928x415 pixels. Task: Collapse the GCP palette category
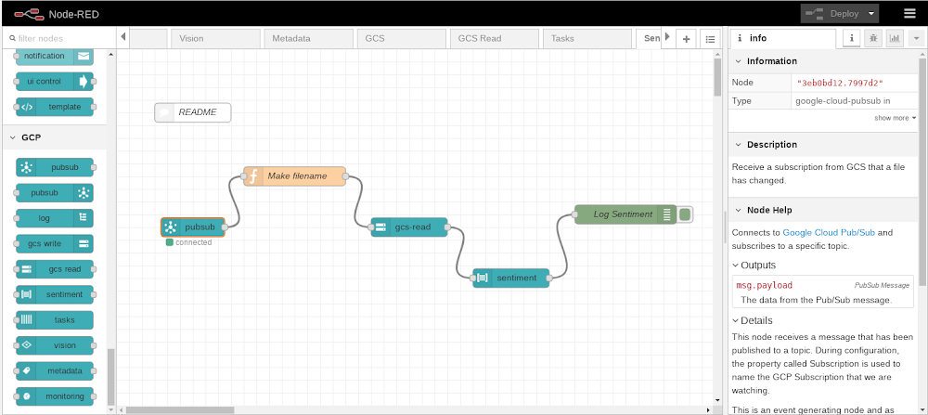tap(53, 137)
